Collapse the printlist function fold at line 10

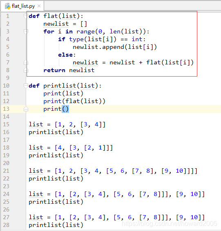(x=26, y=86)
